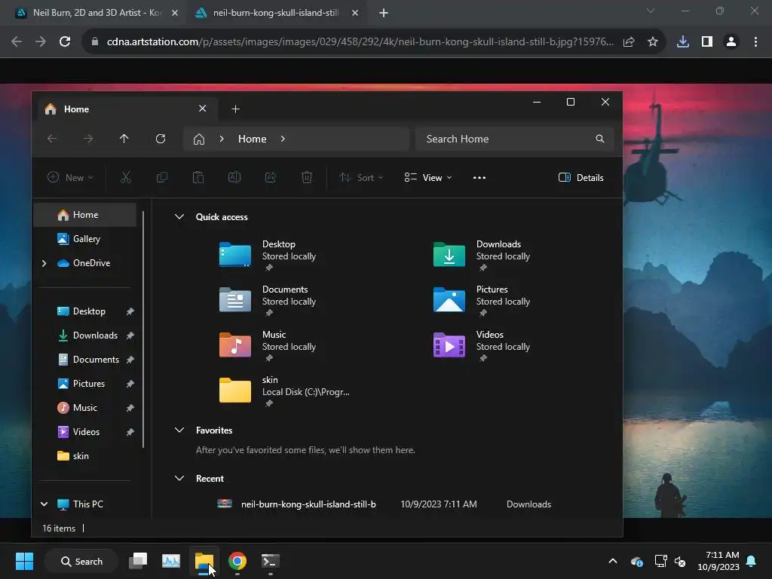This screenshot has width=772, height=579.
Task: Open Chrome three-dot menu
Action: click(755, 42)
